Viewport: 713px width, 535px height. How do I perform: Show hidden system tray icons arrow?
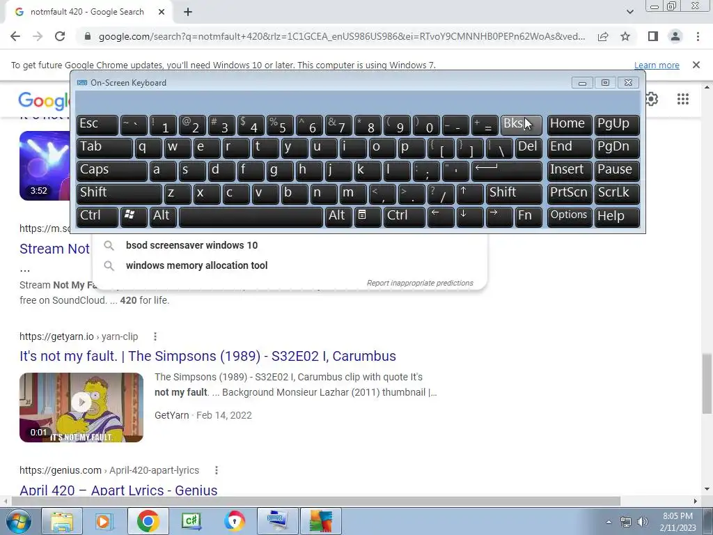pos(609,522)
